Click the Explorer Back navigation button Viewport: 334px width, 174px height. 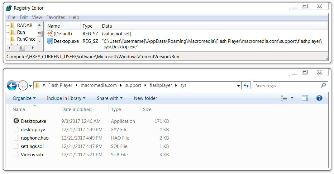[12, 86]
